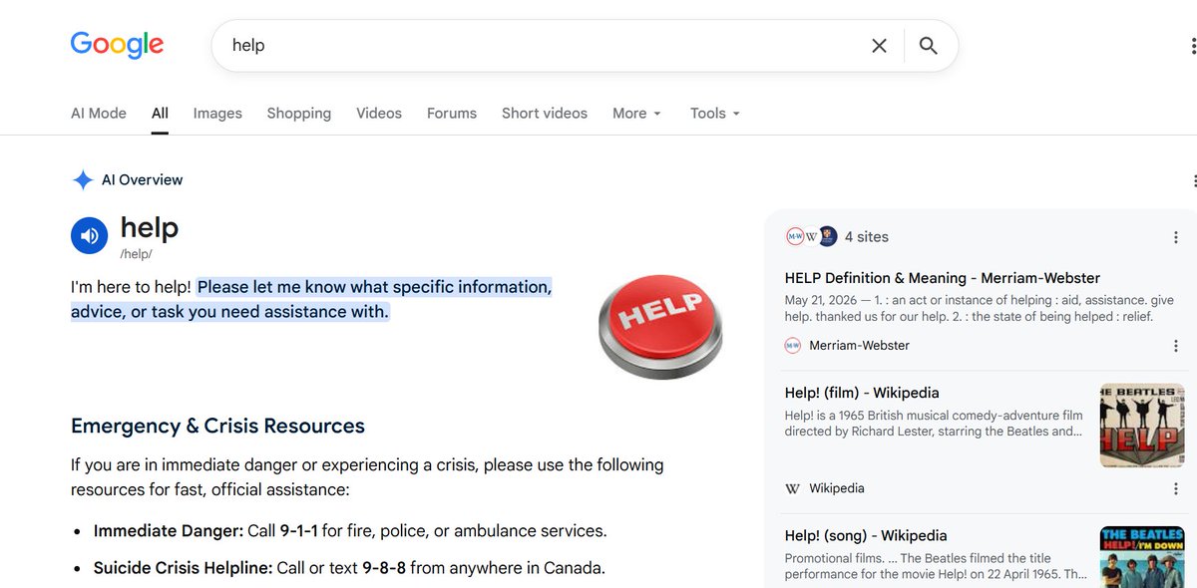The width and height of the screenshot is (1197, 588).
Task: Open the Shopping tab
Action: (299, 114)
